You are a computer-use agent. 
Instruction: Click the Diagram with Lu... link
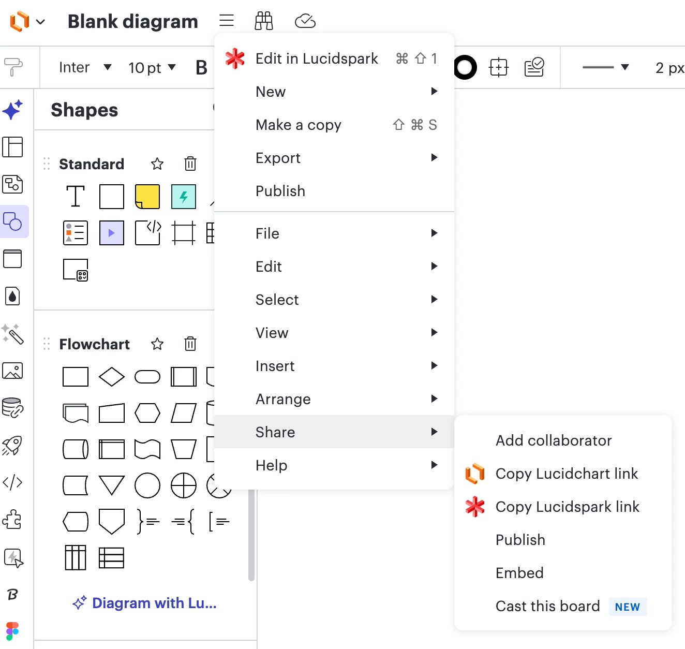[x=145, y=603]
